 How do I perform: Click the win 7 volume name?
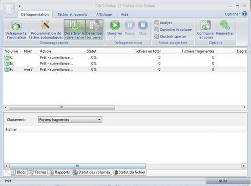(x=28, y=69)
